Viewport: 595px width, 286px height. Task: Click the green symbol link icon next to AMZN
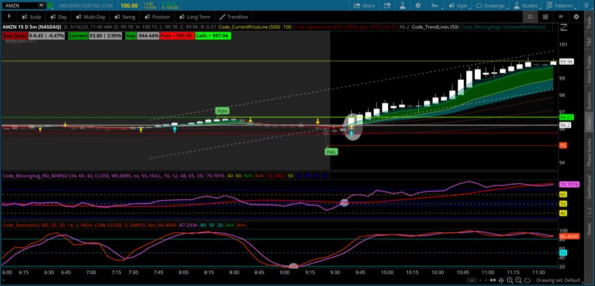[50, 6]
